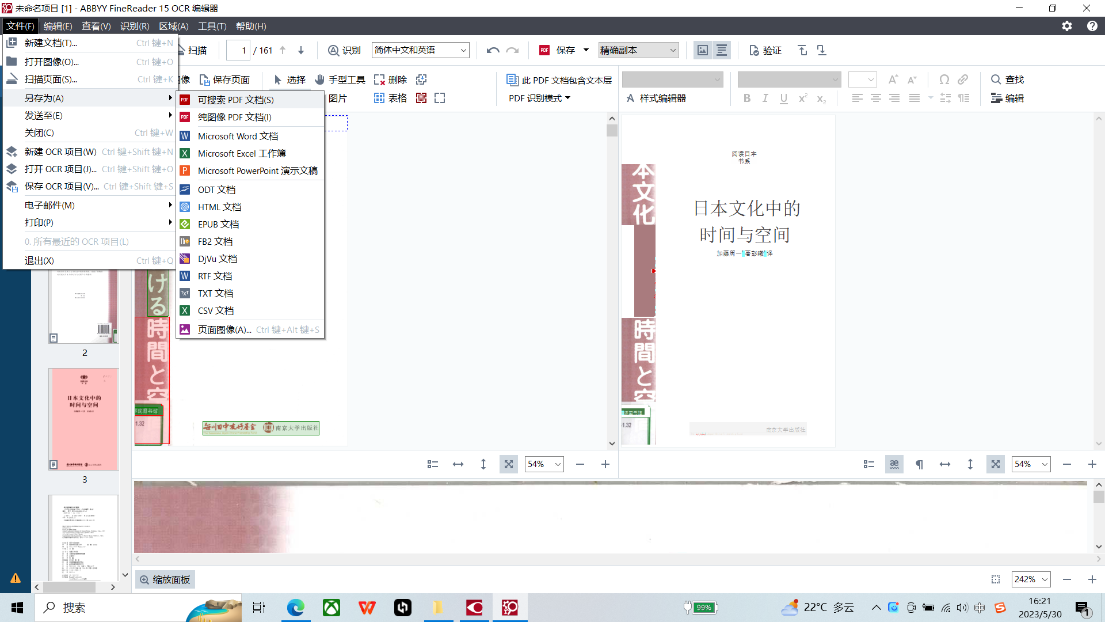Open the Style Editor (样式编辑器)
The image size is (1105, 622).
pos(656,98)
